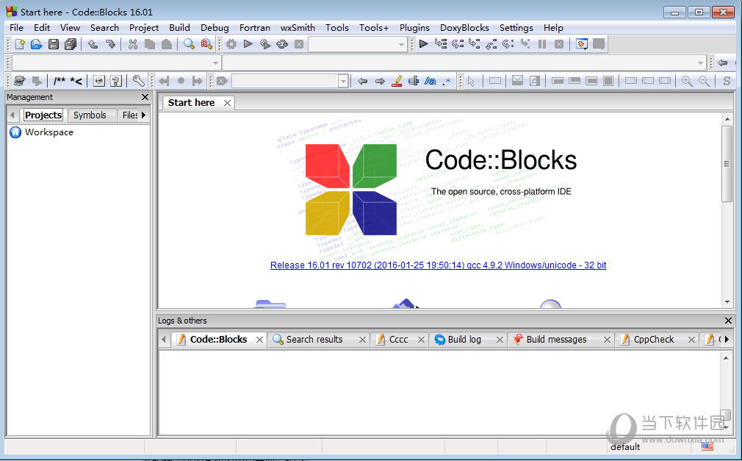The width and height of the screenshot is (742, 461).
Task: Click the Zoom in magnifier icon
Action: click(687, 81)
